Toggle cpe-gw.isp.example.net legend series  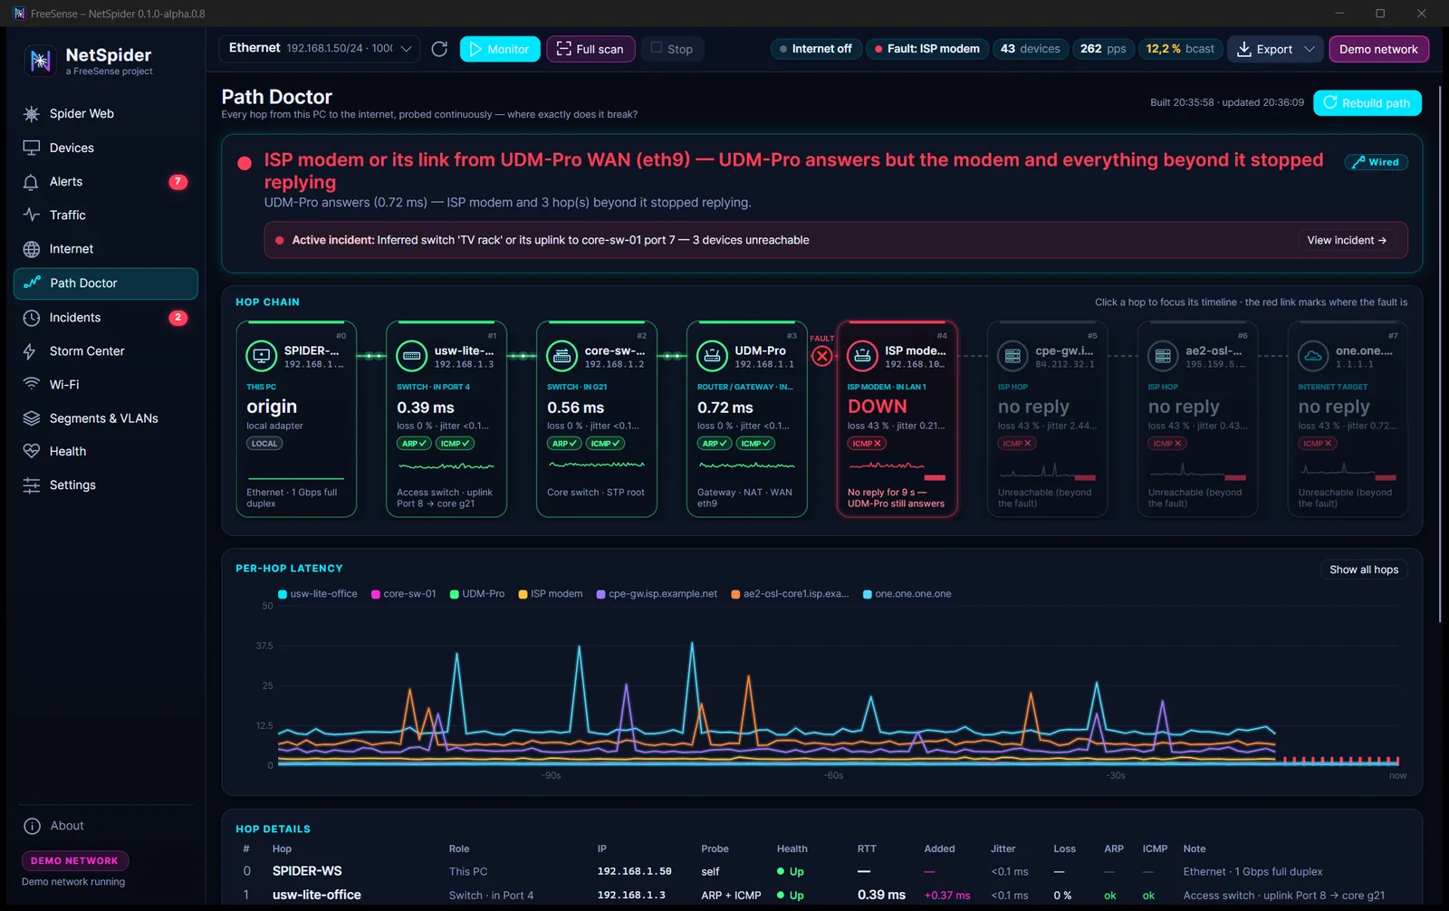coord(657,594)
